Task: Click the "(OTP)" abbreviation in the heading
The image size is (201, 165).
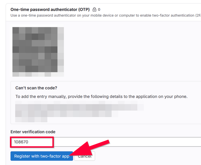Action: point(84,9)
